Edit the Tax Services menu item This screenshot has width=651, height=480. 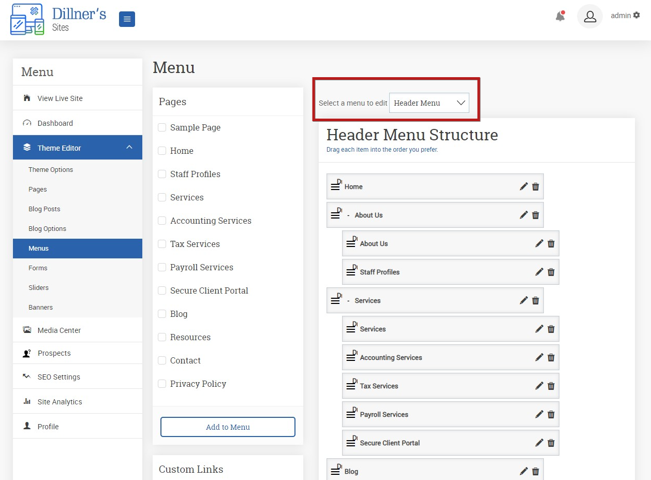[539, 386]
